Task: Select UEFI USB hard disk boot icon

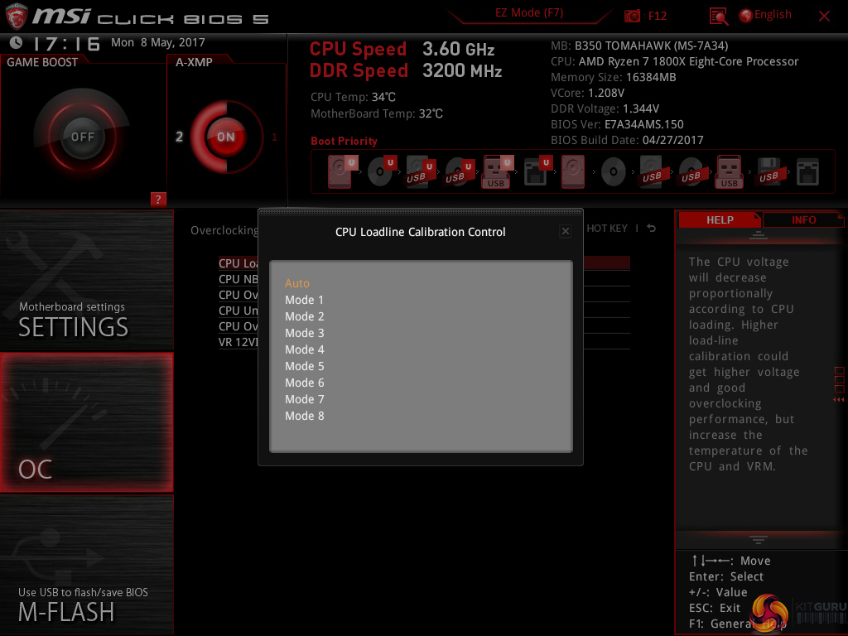Action: click(x=420, y=171)
